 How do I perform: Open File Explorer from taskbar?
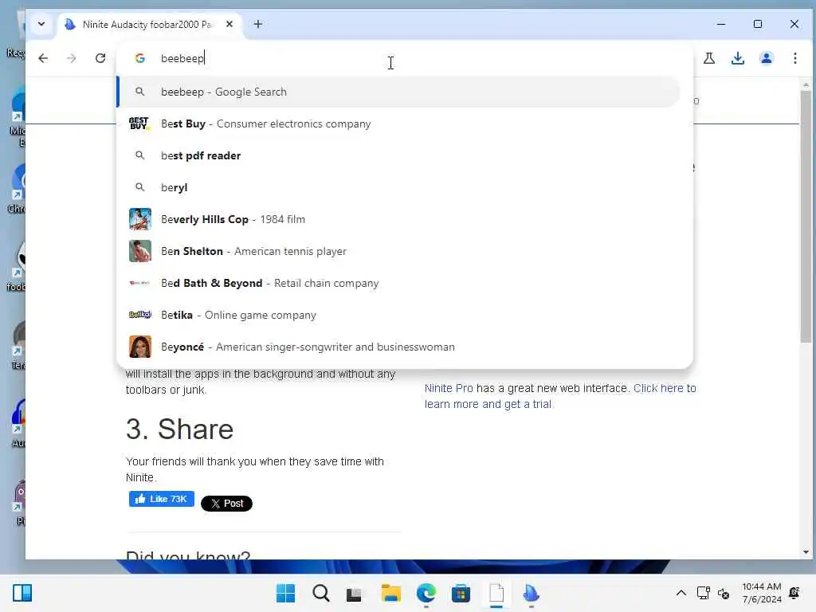pyautogui.click(x=390, y=593)
